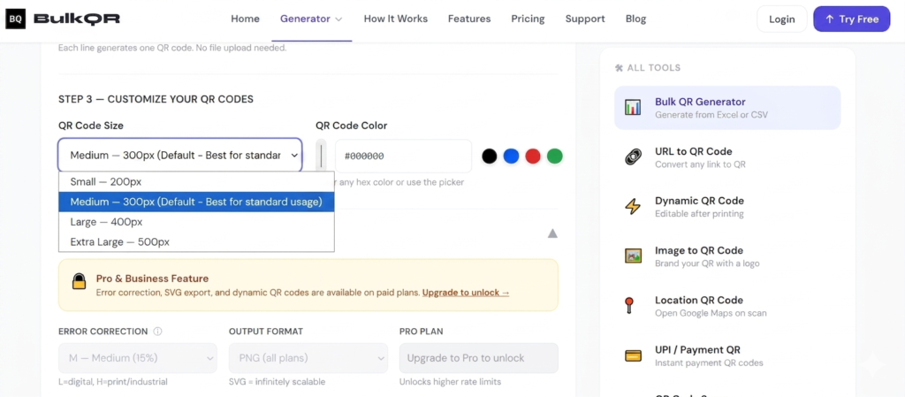Go to Home in navigation
This screenshot has height=397, width=905.
245,19
